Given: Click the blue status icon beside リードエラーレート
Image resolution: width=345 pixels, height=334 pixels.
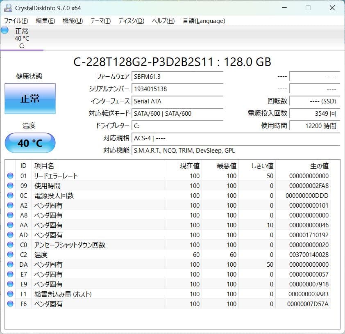Looking at the screenshot, I should (10, 176).
